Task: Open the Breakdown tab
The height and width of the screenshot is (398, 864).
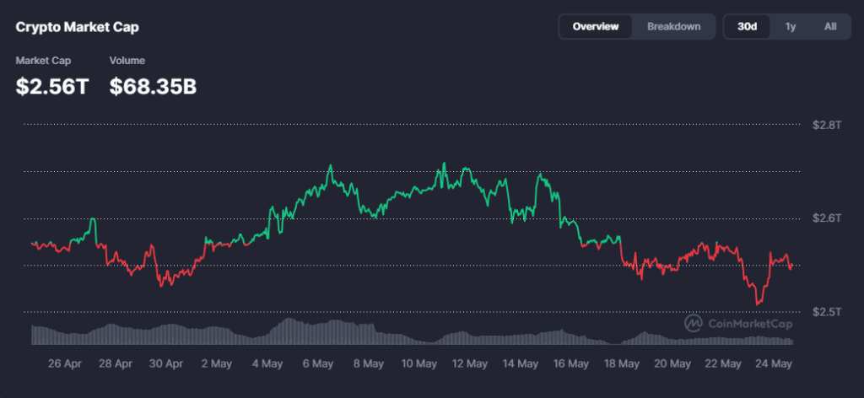Action: tap(674, 26)
